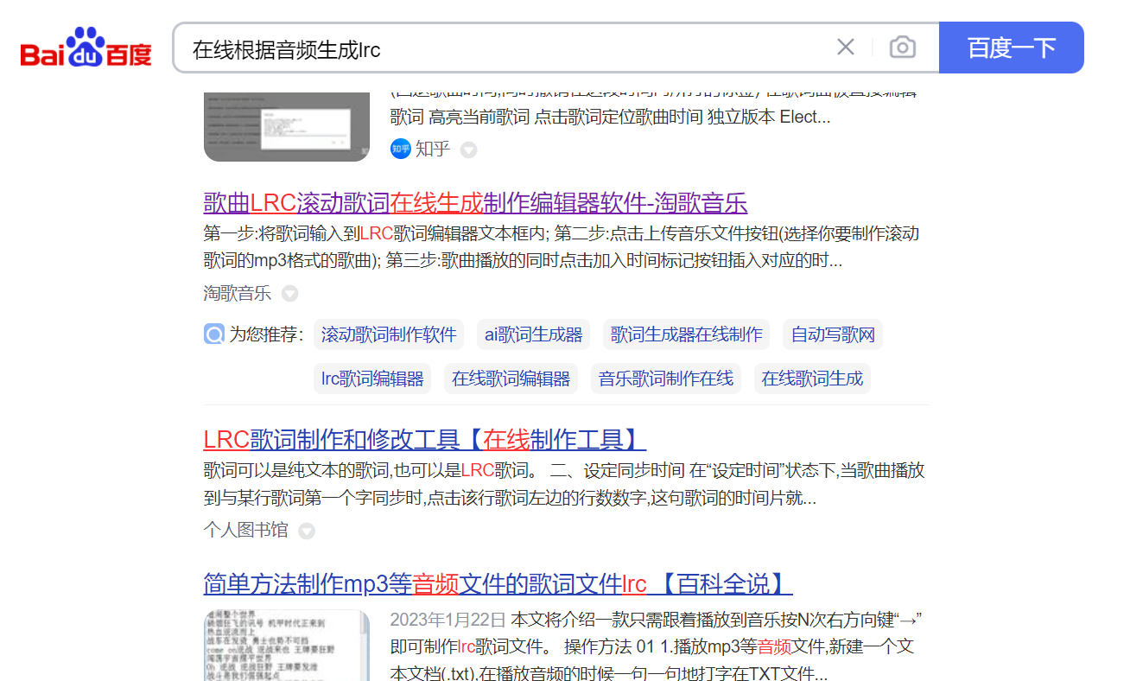Open the 简单方法制作mp3 result link
This screenshot has height=681, width=1130.
(x=498, y=583)
